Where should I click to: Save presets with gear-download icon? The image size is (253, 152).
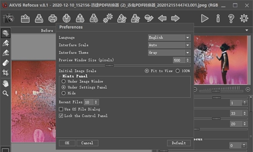tap(94, 18)
